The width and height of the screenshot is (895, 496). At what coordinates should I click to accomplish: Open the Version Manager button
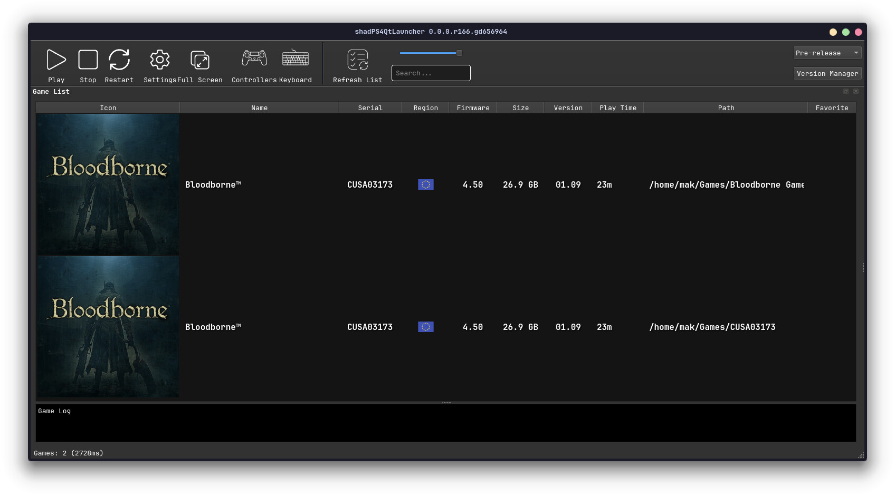click(827, 73)
